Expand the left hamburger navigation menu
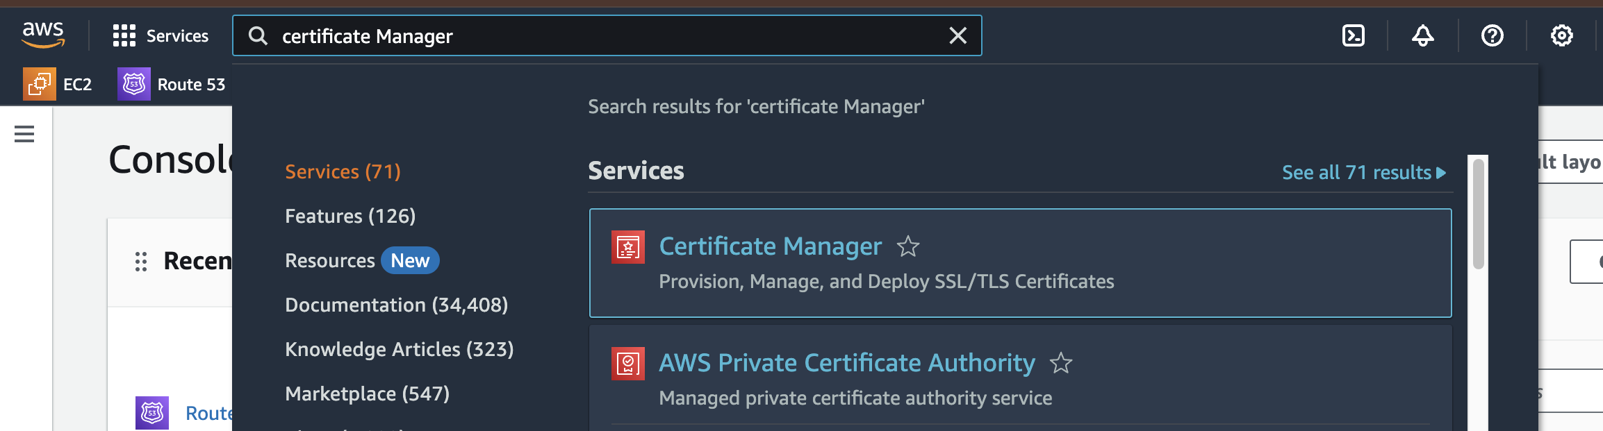The width and height of the screenshot is (1603, 431). (x=24, y=134)
